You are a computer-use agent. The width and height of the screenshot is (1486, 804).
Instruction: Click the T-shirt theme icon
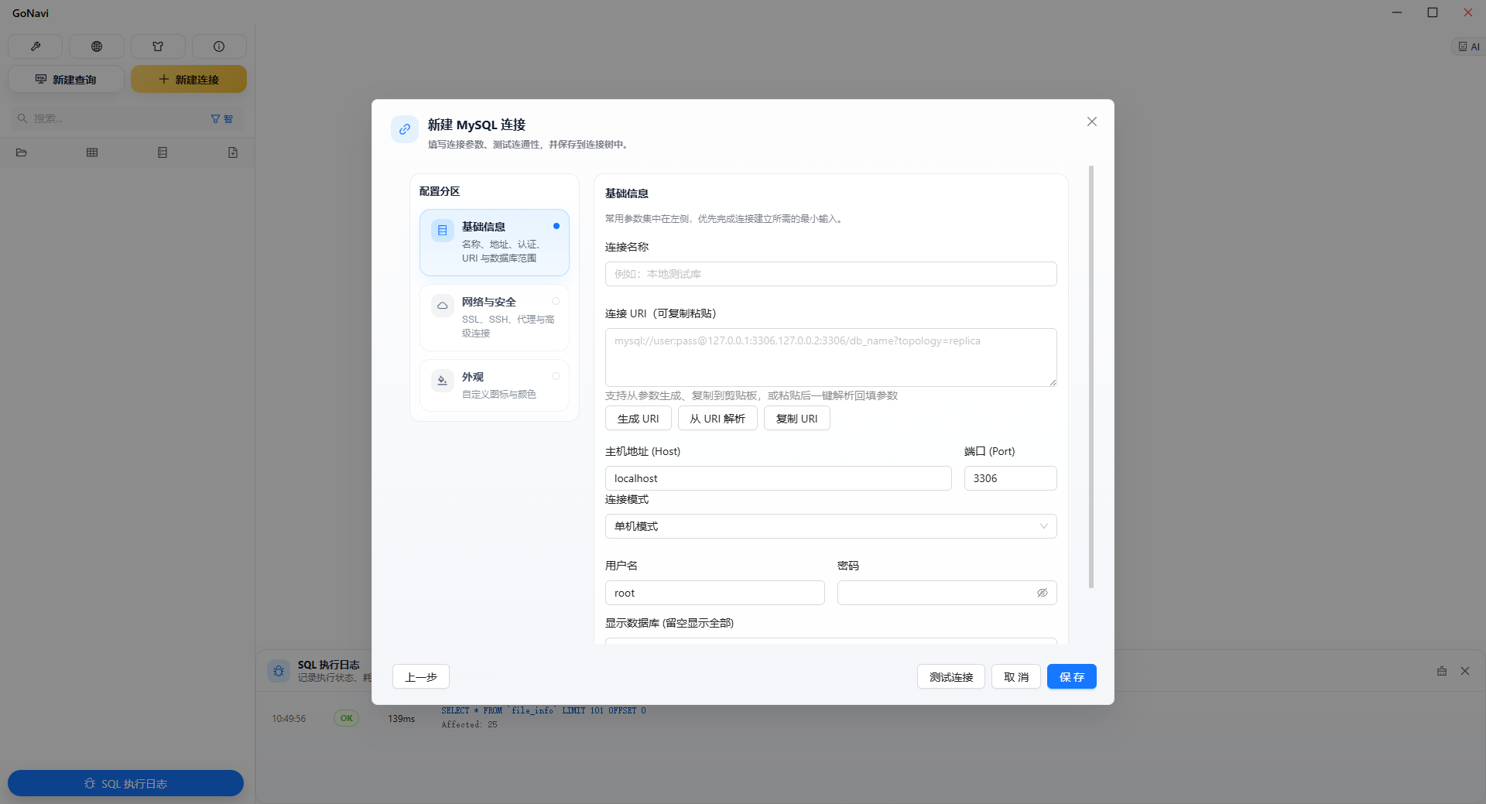point(158,46)
